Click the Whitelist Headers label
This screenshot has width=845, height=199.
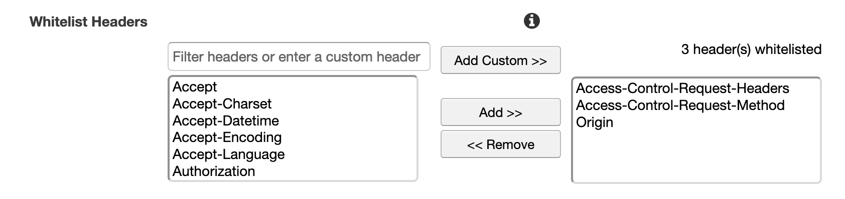point(88,22)
